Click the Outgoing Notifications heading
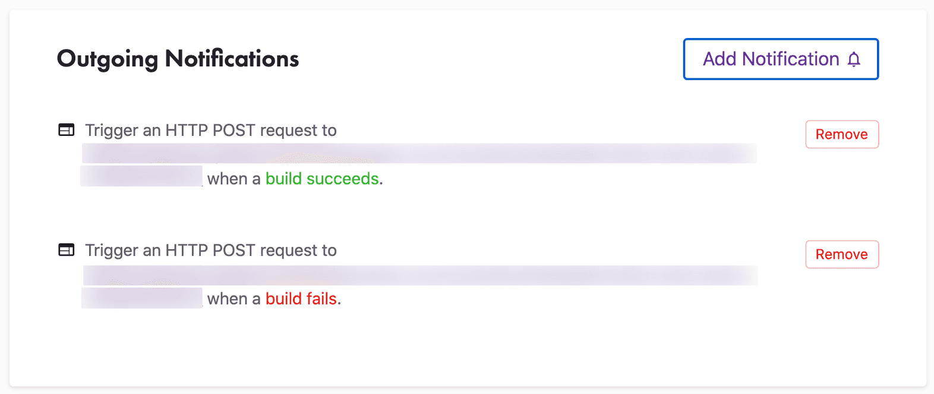The height and width of the screenshot is (394, 934). (x=178, y=59)
